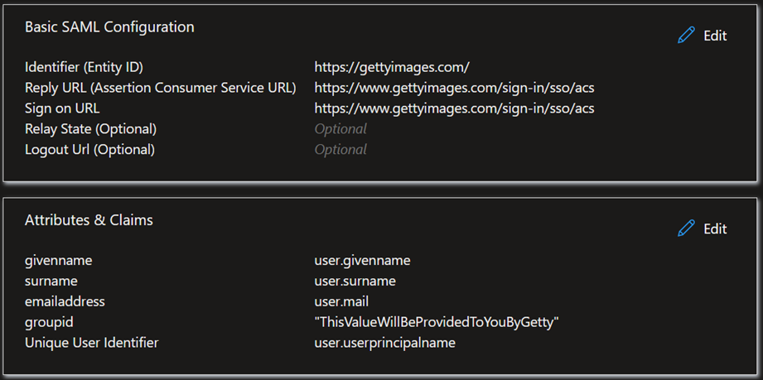Select the Basic SAML Configuration heading
Viewport: 763px width, 380px height.
click(109, 26)
